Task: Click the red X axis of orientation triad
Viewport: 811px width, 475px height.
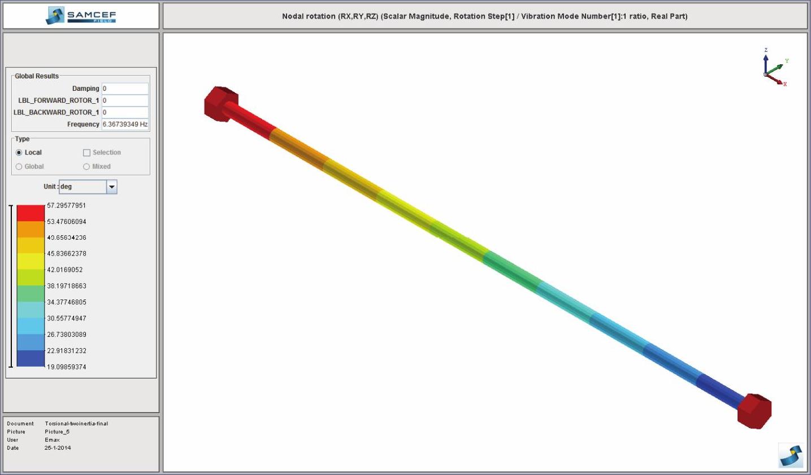Action: tap(775, 79)
